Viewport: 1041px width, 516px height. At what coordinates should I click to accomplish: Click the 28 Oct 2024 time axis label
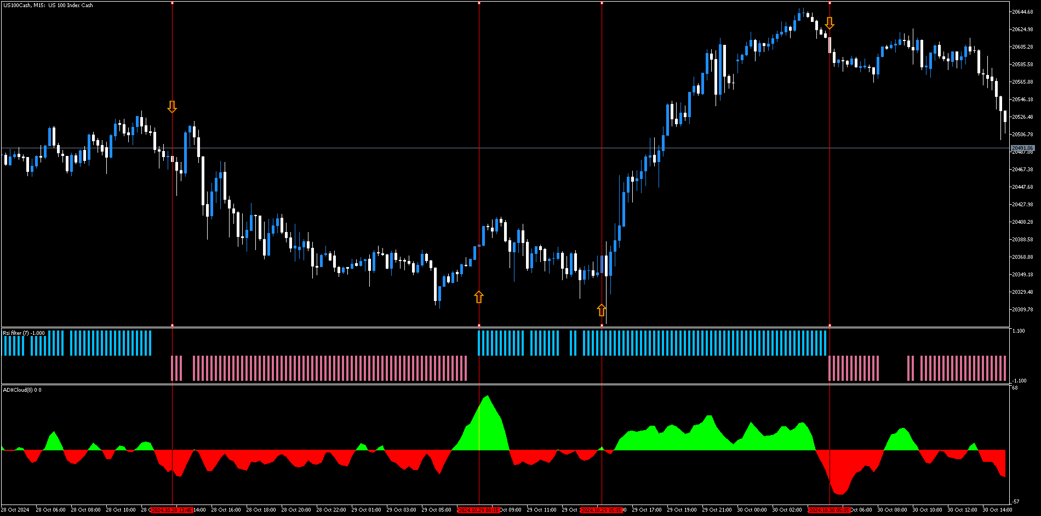pos(15,510)
